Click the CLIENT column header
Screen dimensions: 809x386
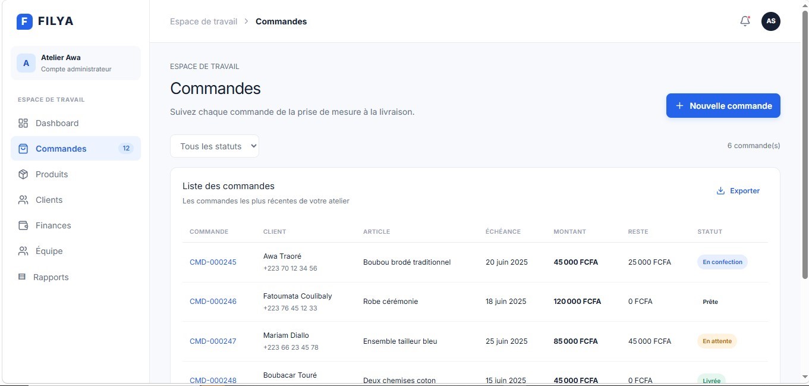(275, 232)
